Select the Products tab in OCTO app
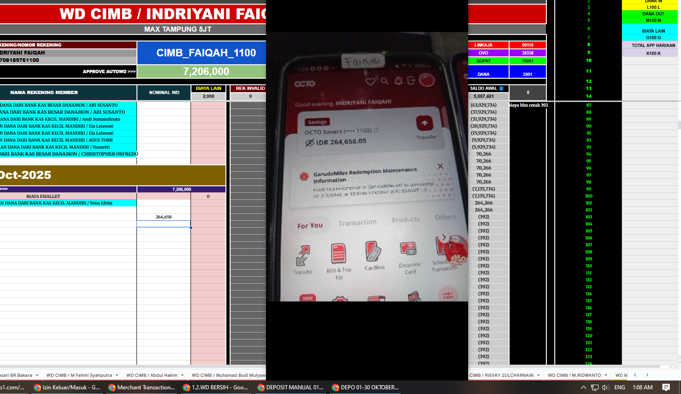 click(x=406, y=220)
